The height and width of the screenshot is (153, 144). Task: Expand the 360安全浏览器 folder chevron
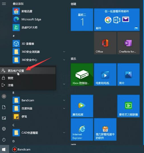[64, 52]
